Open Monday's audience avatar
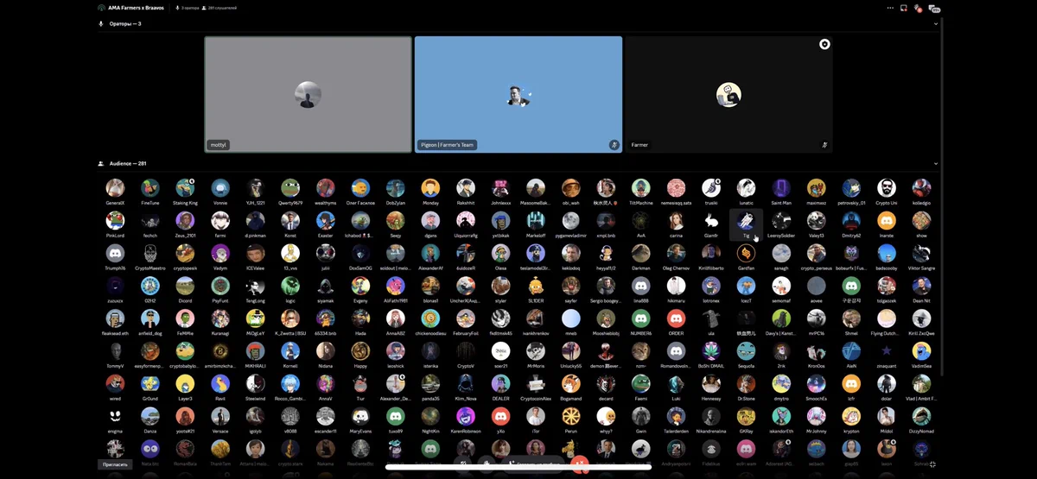The height and width of the screenshot is (479, 1037). point(430,188)
